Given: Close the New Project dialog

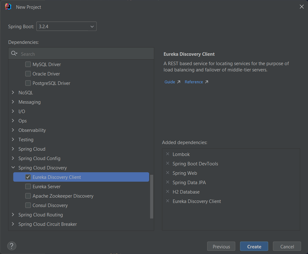Looking at the screenshot, I should coord(301,7).
